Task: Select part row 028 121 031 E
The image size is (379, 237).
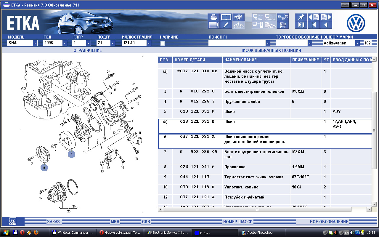Action: (x=265, y=126)
